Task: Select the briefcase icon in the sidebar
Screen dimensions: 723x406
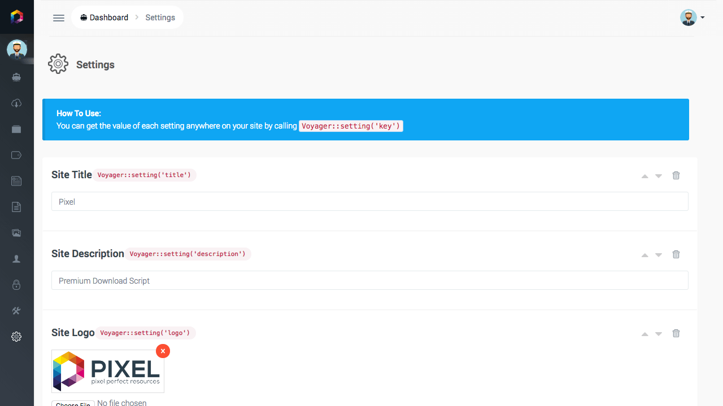Action: pyautogui.click(x=16, y=129)
